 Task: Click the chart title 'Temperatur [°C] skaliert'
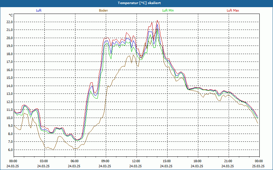139,3
